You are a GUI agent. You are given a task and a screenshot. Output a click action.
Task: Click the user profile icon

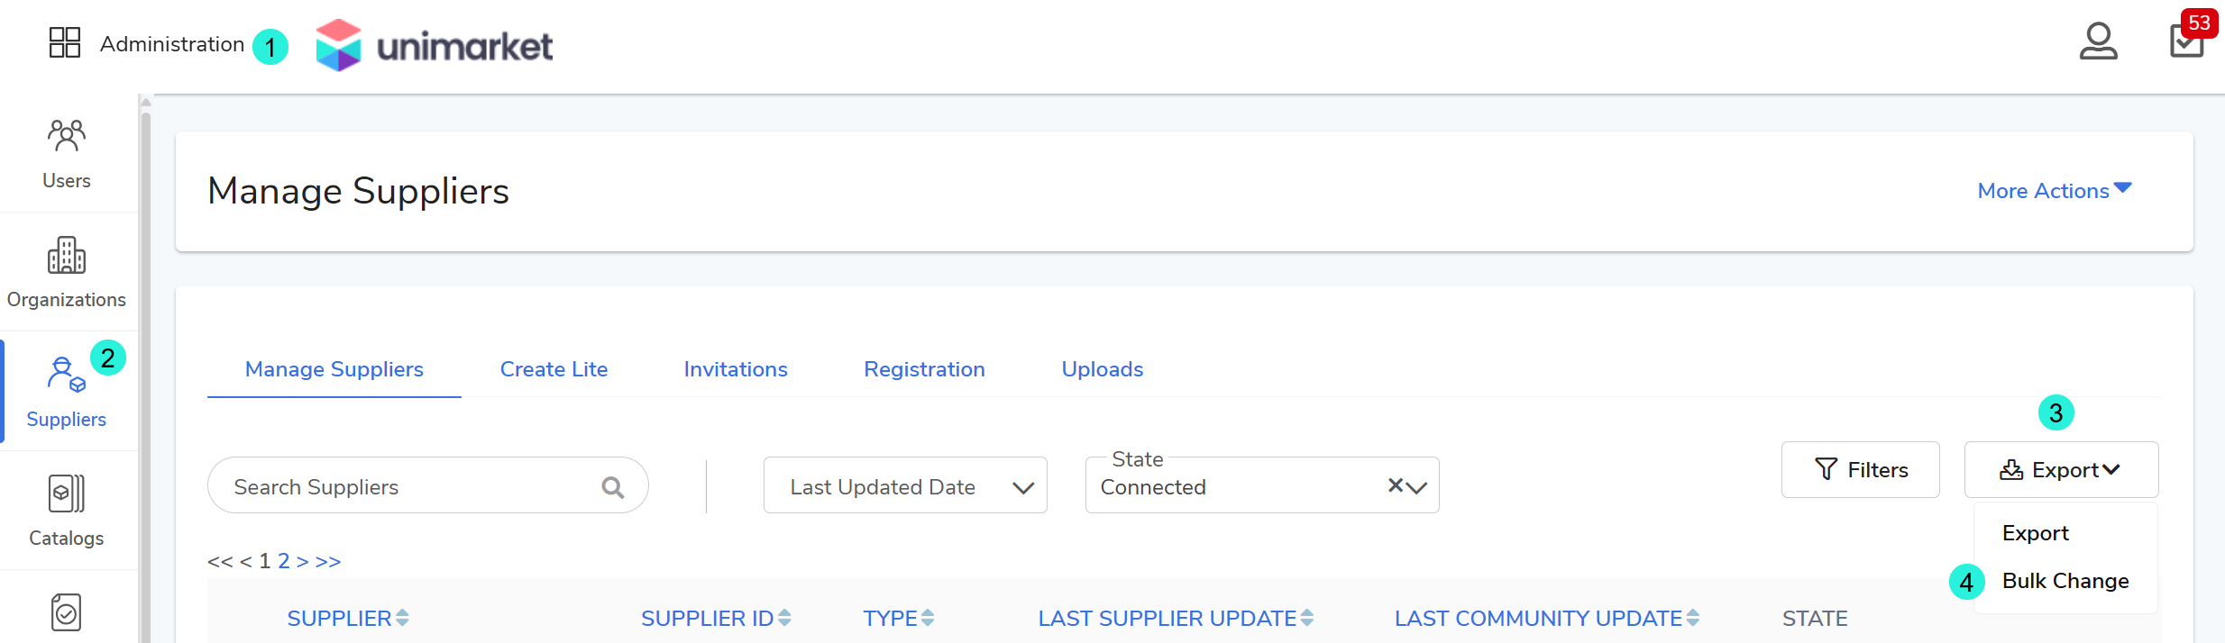[x=2098, y=41]
